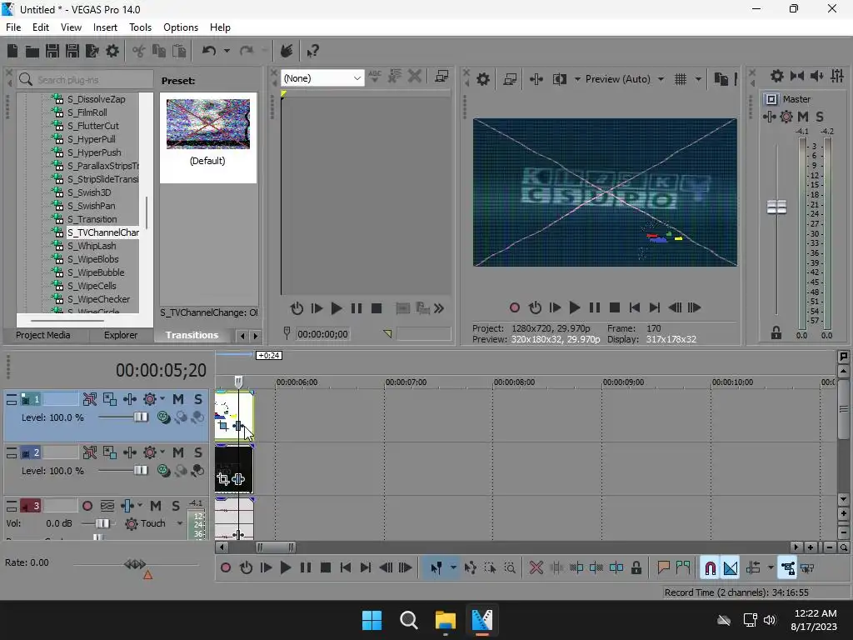Mute audio Track 3
The height and width of the screenshot is (640, 853).
pyautogui.click(x=156, y=506)
